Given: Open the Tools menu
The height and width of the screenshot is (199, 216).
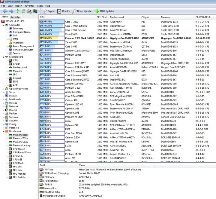Looking at the screenshot, I should pyautogui.click(x=40, y=6).
